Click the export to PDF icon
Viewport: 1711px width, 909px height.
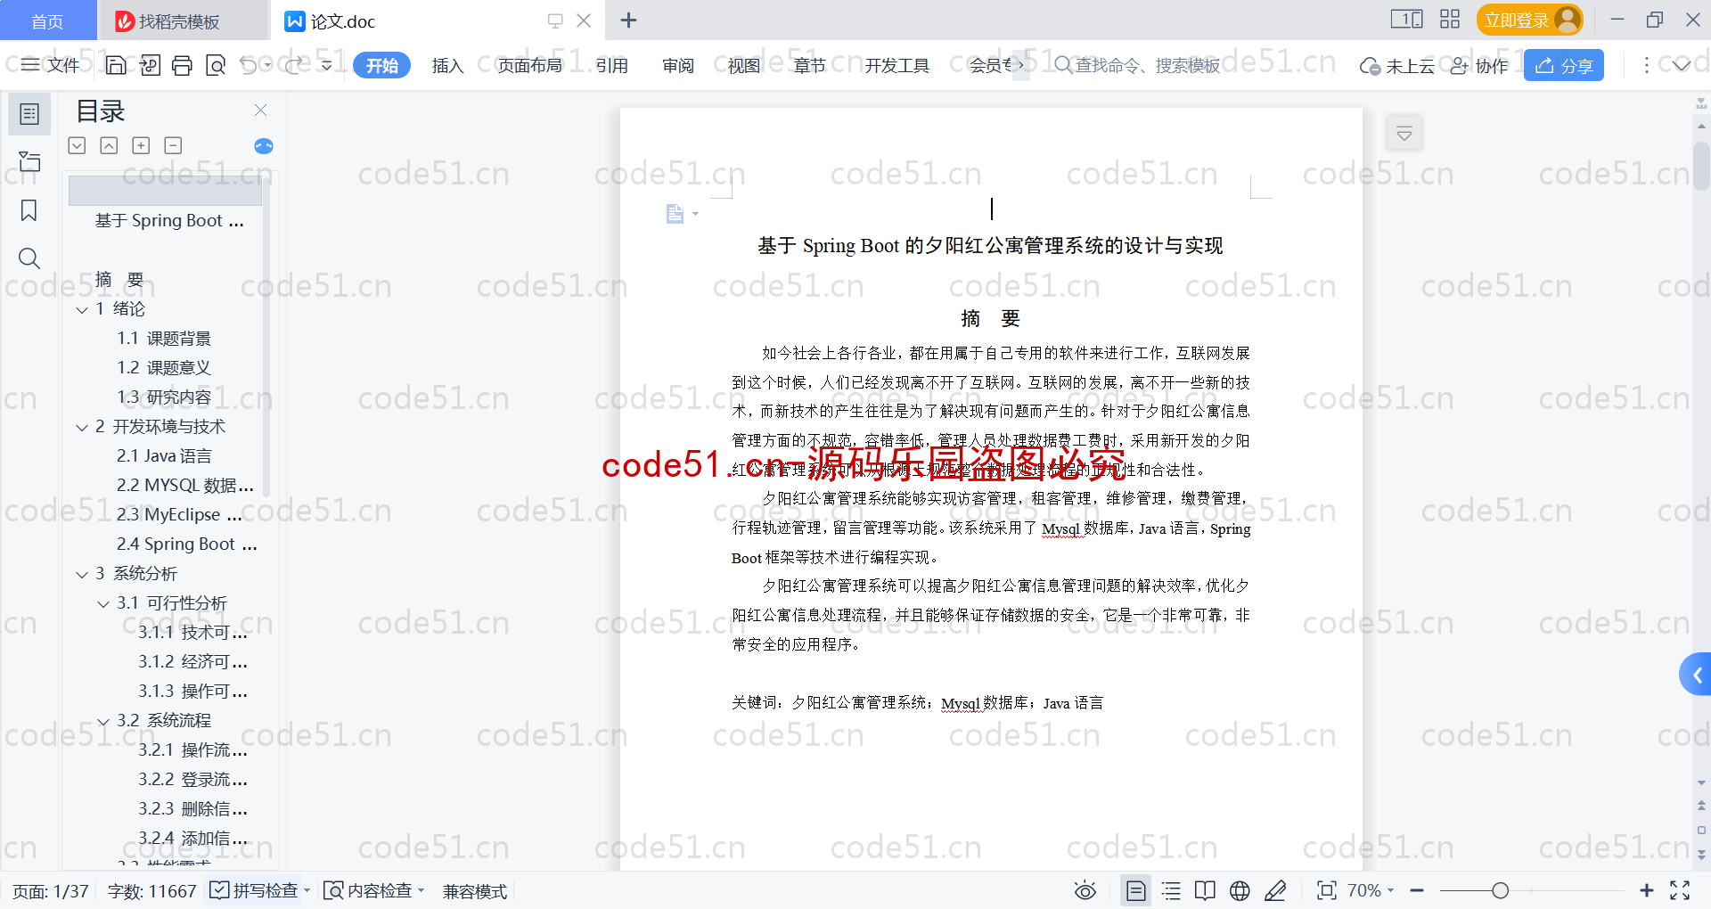pos(150,65)
